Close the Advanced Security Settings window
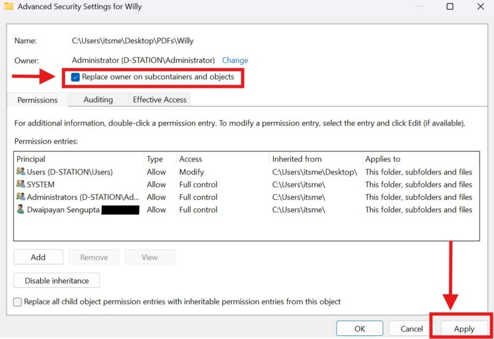The height and width of the screenshot is (339, 494). (x=480, y=7)
